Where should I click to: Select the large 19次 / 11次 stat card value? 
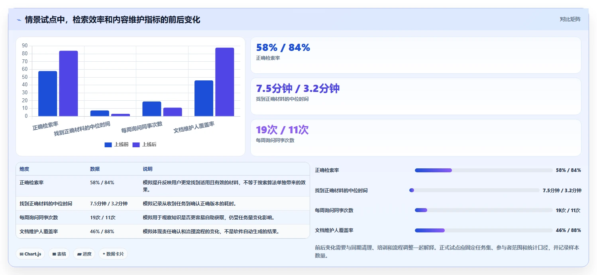(282, 130)
